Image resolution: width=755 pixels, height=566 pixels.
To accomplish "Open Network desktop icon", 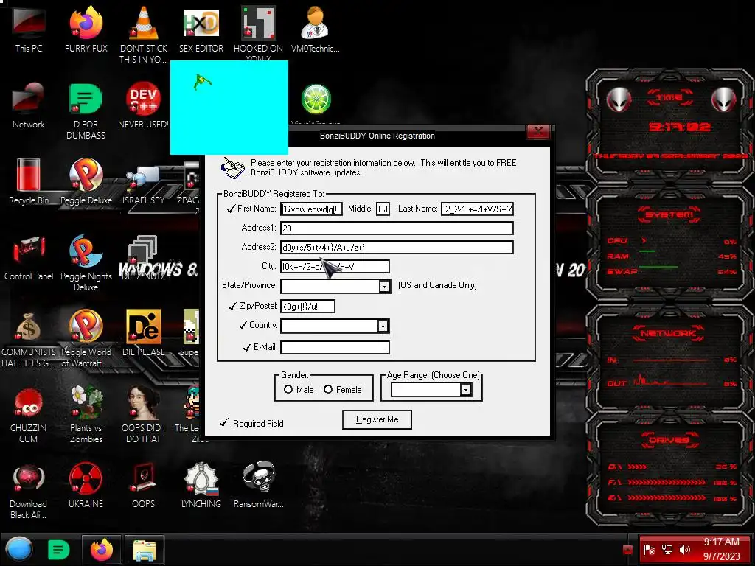I will [29, 106].
